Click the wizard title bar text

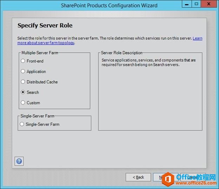click(x=109, y=6)
